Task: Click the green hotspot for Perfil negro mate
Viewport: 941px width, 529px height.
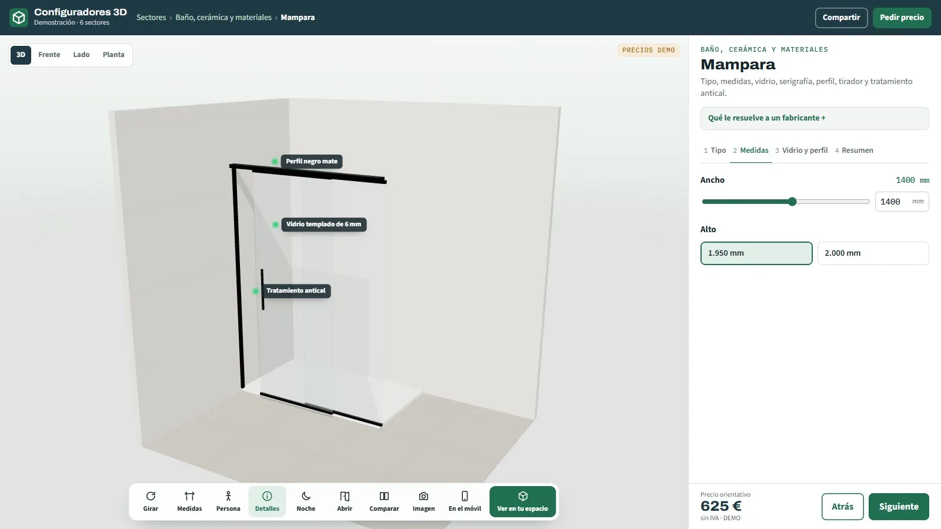Action: coord(275,162)
